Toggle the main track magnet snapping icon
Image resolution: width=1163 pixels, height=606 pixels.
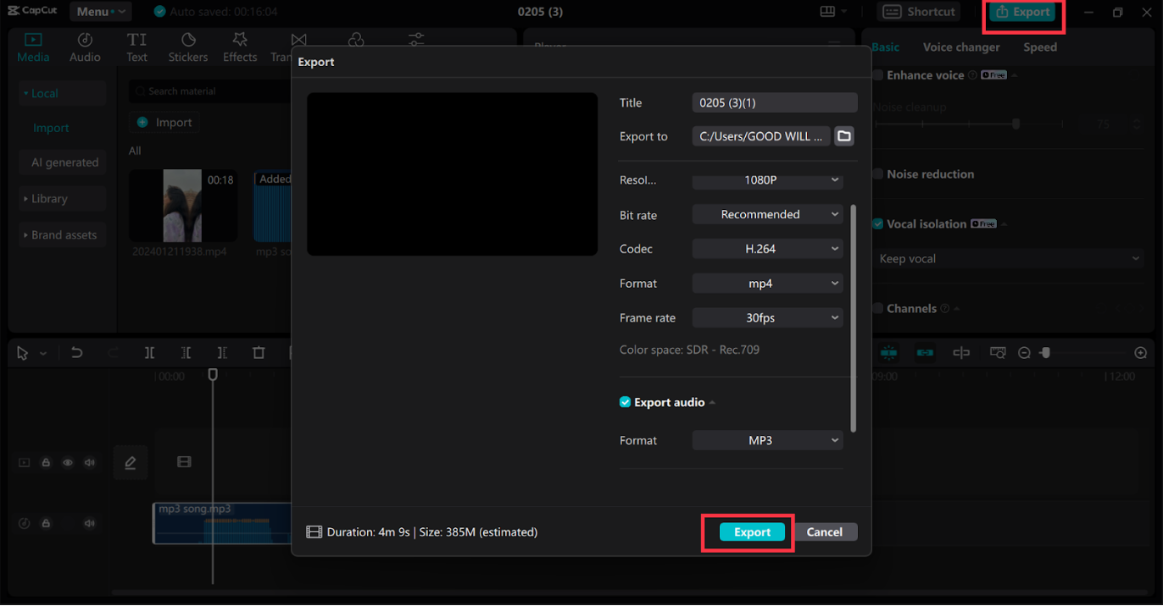point(888,353)
